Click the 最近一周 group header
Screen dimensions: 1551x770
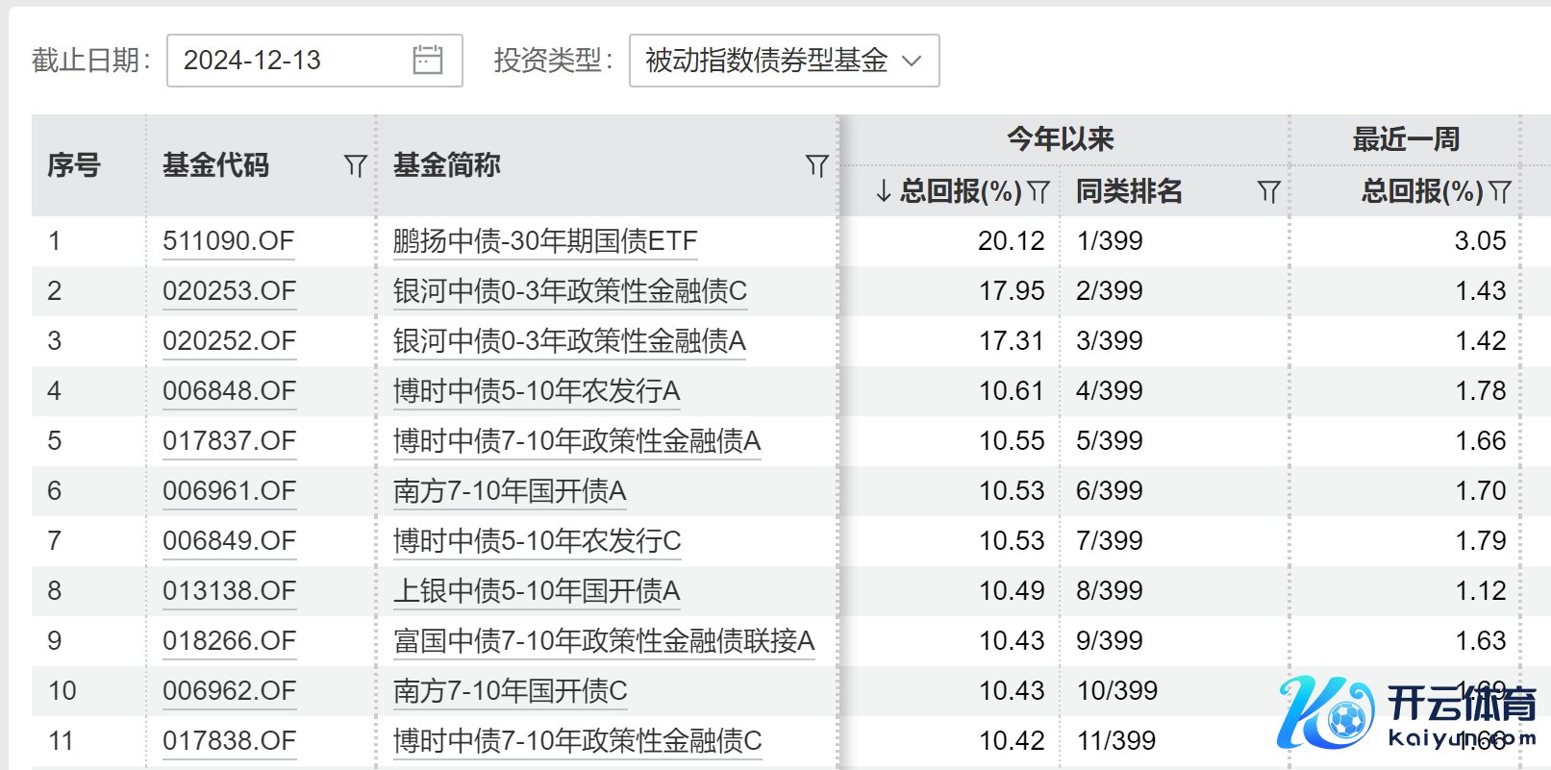[x=1406, y=139]
